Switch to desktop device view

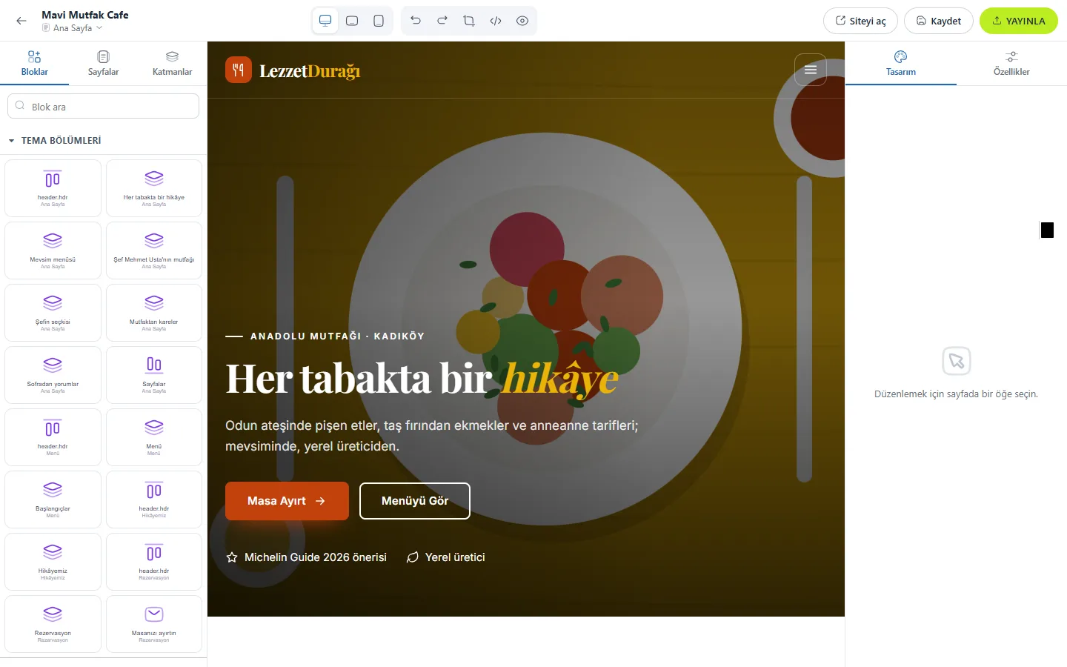pos(325,21)
